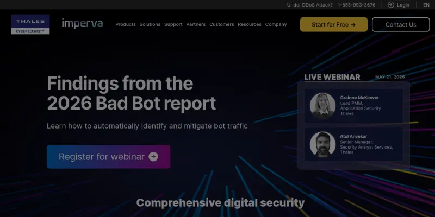Click the Thales Cybersecurity logo
Screen dimensions: 435x217
(x=30, y=24)
